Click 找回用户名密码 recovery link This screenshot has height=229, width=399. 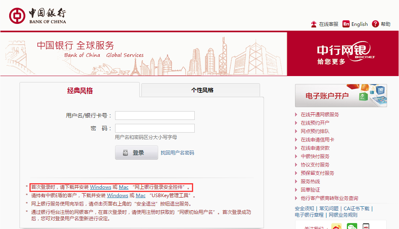pyautogui.click(x=177, y=153)
